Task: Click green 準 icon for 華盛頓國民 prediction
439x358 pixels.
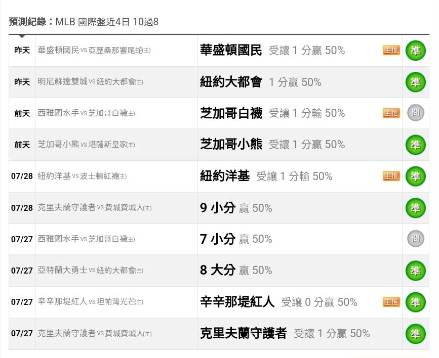Action: point(416,51)
